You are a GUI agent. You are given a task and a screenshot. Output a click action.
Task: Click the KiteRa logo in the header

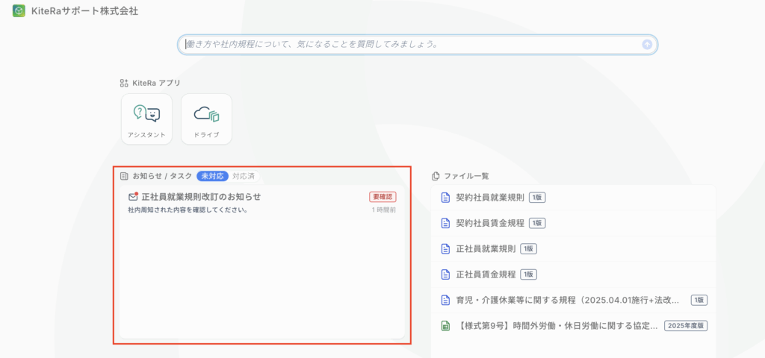(19, 11)
